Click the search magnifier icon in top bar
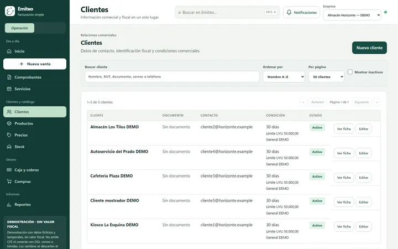This screenshot has width=398, height=249. pyautogui.click(x=180, y=12)
